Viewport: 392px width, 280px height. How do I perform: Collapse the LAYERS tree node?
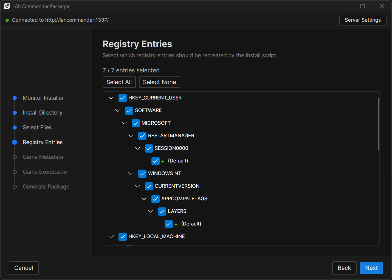click(151, 212)
